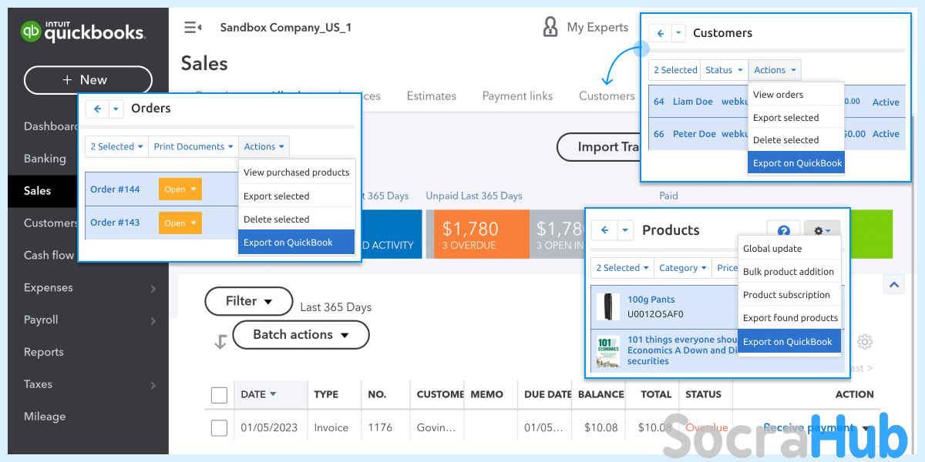
Task: Open the 2 Selected dropdown in Products panel
Action: [x=622, y=268]
